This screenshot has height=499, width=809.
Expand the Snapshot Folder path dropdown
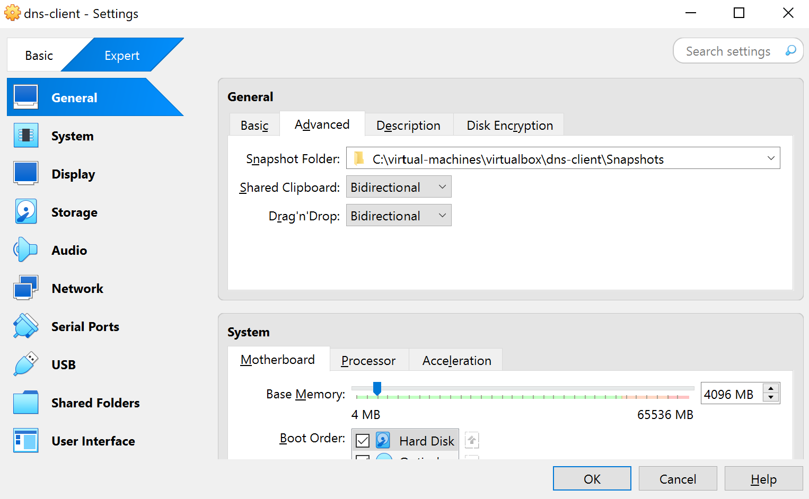(771, 158)
